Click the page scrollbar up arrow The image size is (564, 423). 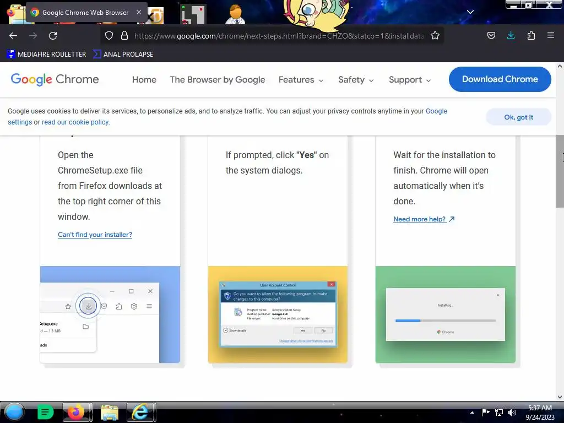560,67
